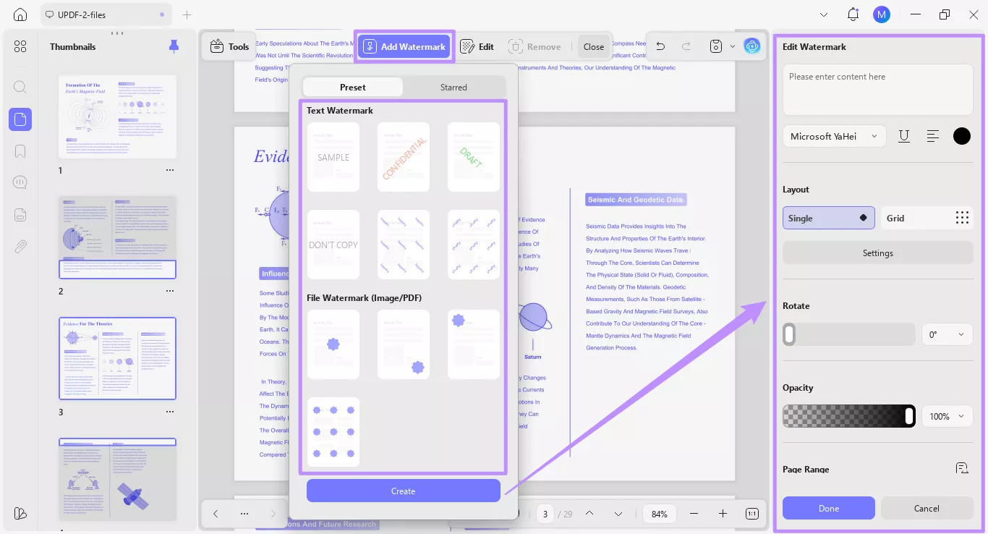988x534 pixels.
Task: Click Add Watermark in the toolbar
Action: coord(404,46)
